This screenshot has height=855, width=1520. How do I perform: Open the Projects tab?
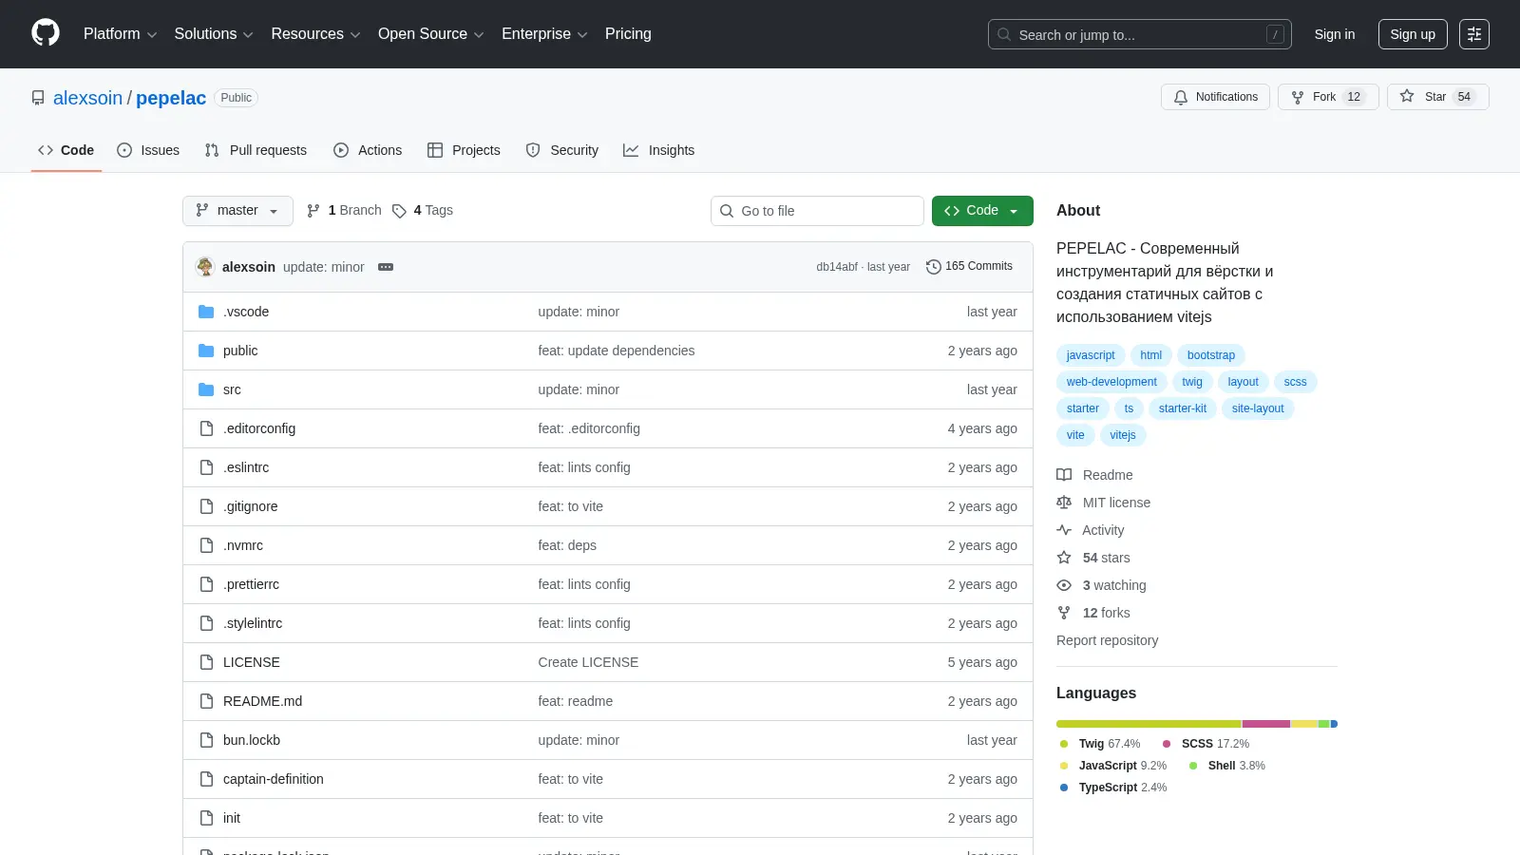[x=464, y=150]
